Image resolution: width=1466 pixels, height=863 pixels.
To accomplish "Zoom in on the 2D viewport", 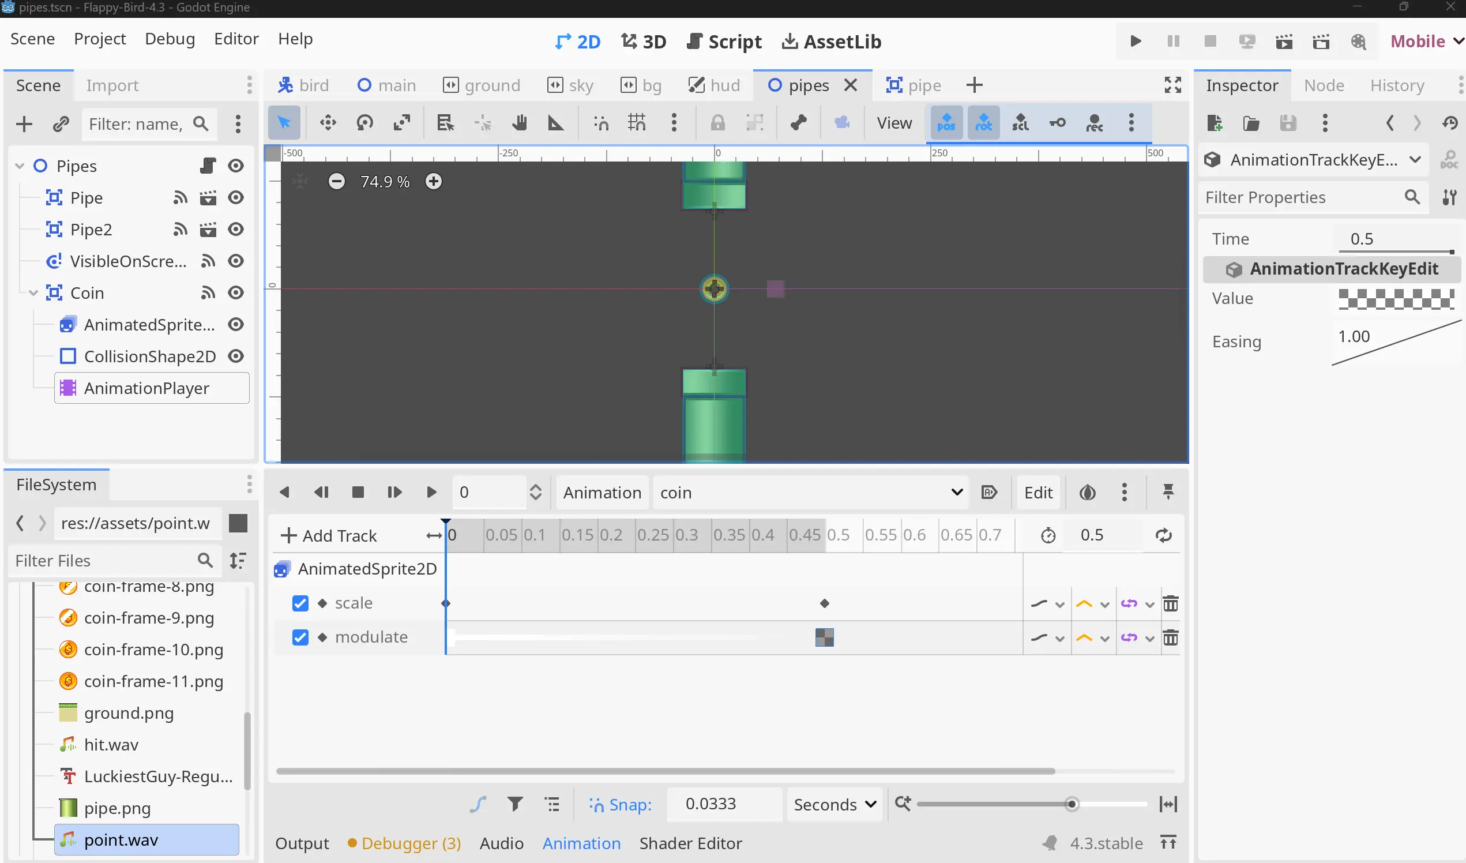I will click(x=434, y=182).
